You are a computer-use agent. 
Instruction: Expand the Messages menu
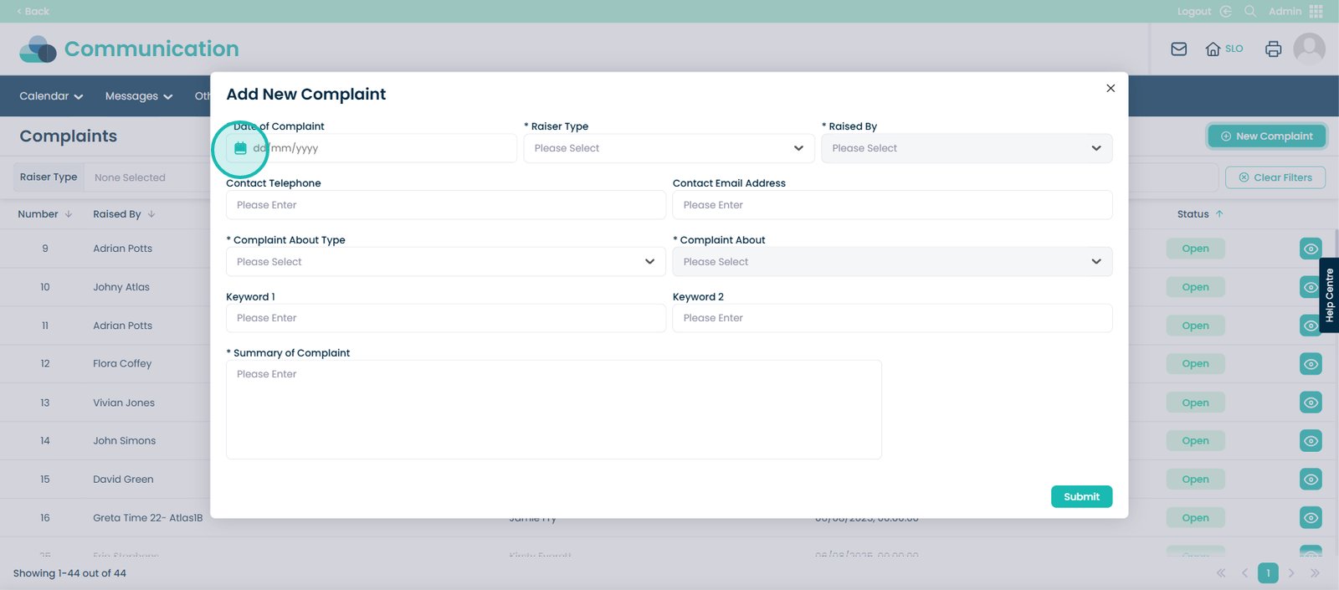click(x=139, y=96)
